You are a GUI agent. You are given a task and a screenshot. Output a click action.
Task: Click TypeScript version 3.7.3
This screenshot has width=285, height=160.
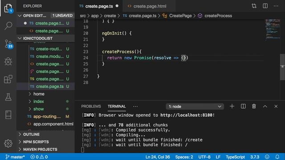255,157
